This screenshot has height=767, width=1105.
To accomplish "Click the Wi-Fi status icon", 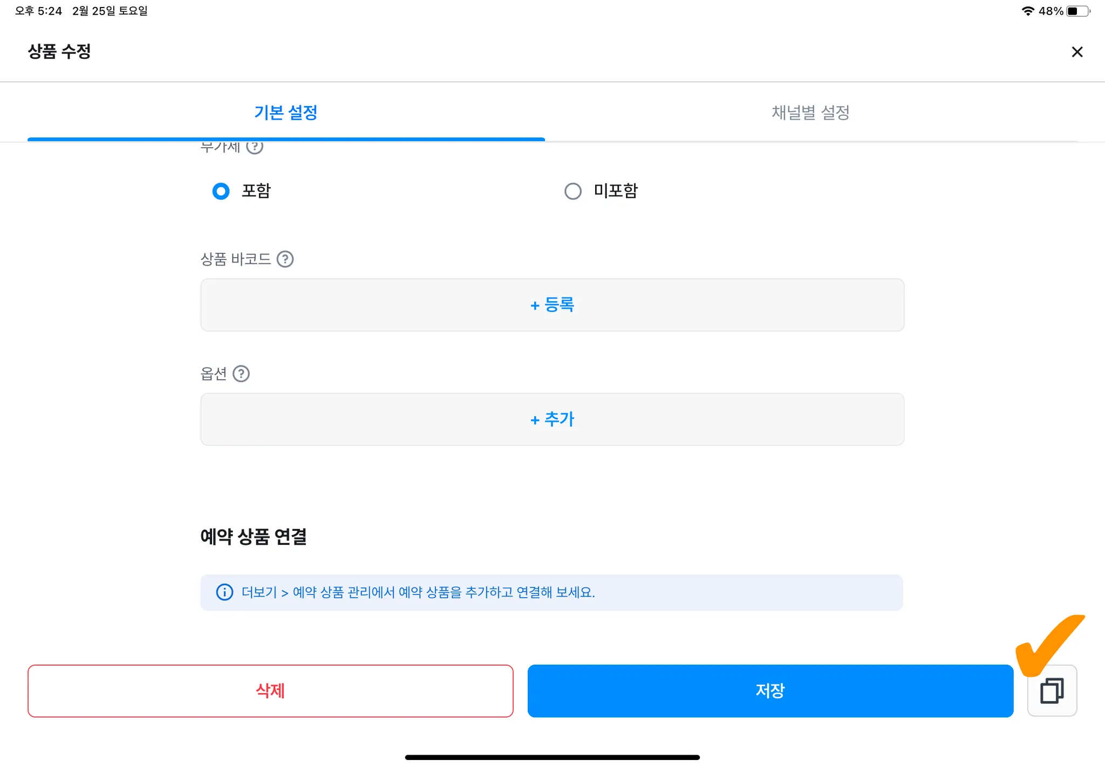I will click(1027, 11).
